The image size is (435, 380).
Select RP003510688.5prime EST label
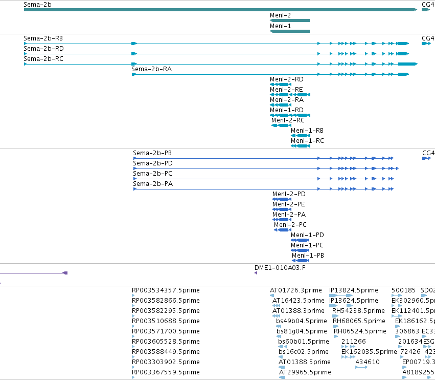pyautogui.click(x=166, y=321)
